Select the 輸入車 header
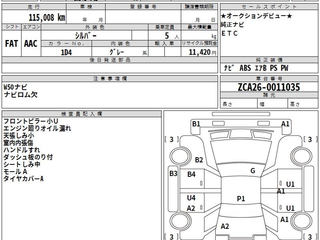 pos(165,43)
